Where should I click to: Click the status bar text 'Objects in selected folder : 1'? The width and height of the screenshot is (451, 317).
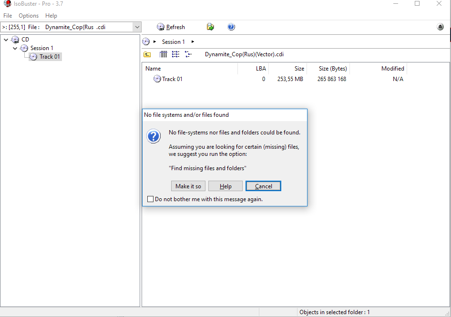point(335,312)
